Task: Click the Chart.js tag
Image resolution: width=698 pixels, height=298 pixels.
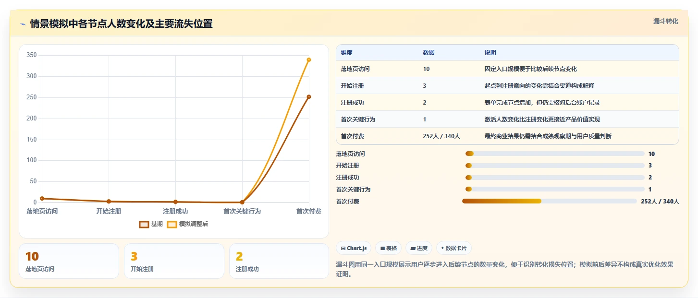Action: click(354, 248)
